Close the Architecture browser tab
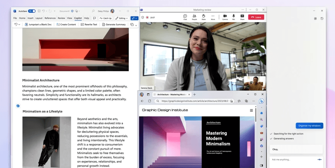Viewport: 335px width, 168px height. [189, 95]
